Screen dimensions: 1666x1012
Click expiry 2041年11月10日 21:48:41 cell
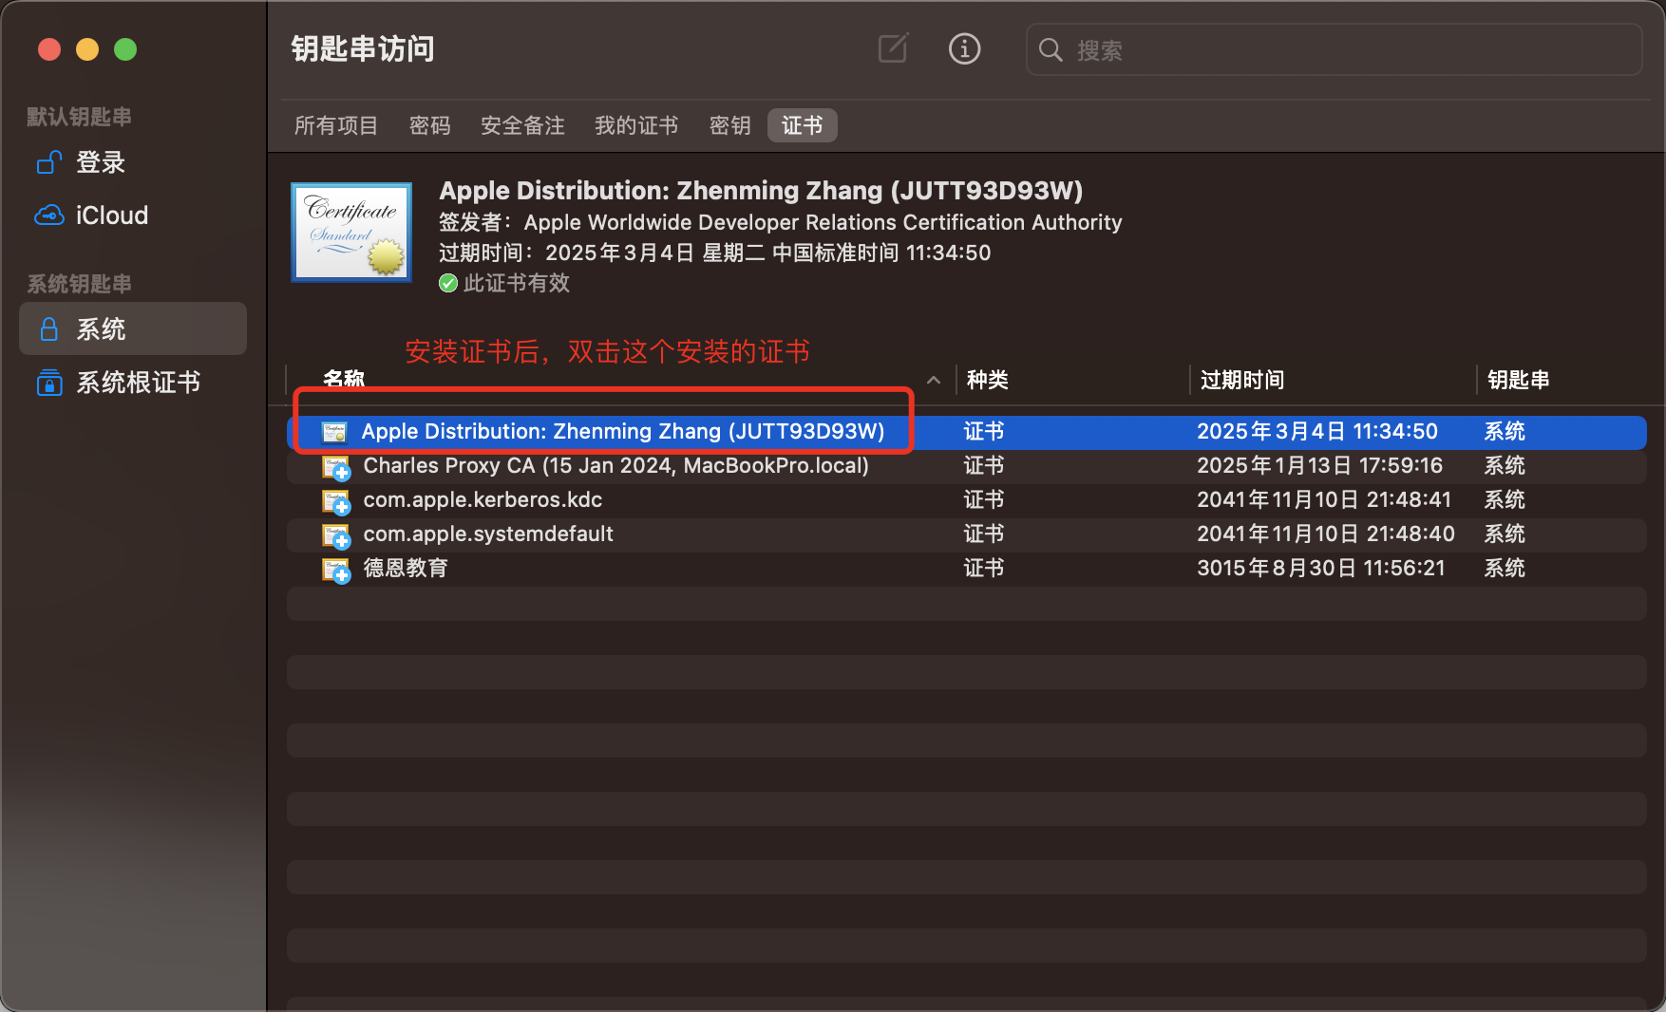click(x=1324, y=499)
